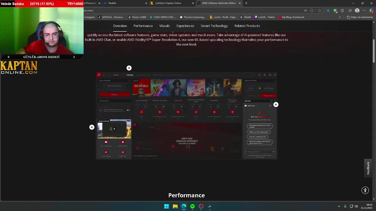Open the Diğer sık kullanılanlar favorites folder
The width and height of the screenshot is (376, 211).
tap(360, 17)
